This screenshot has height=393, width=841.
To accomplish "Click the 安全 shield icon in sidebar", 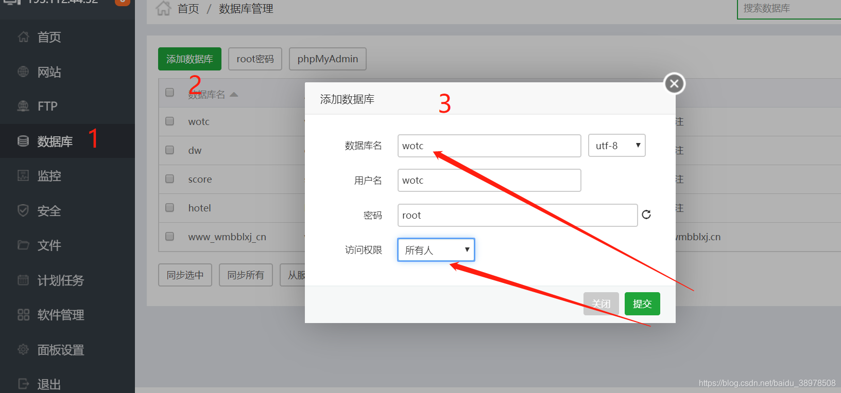I will [23, 210].
